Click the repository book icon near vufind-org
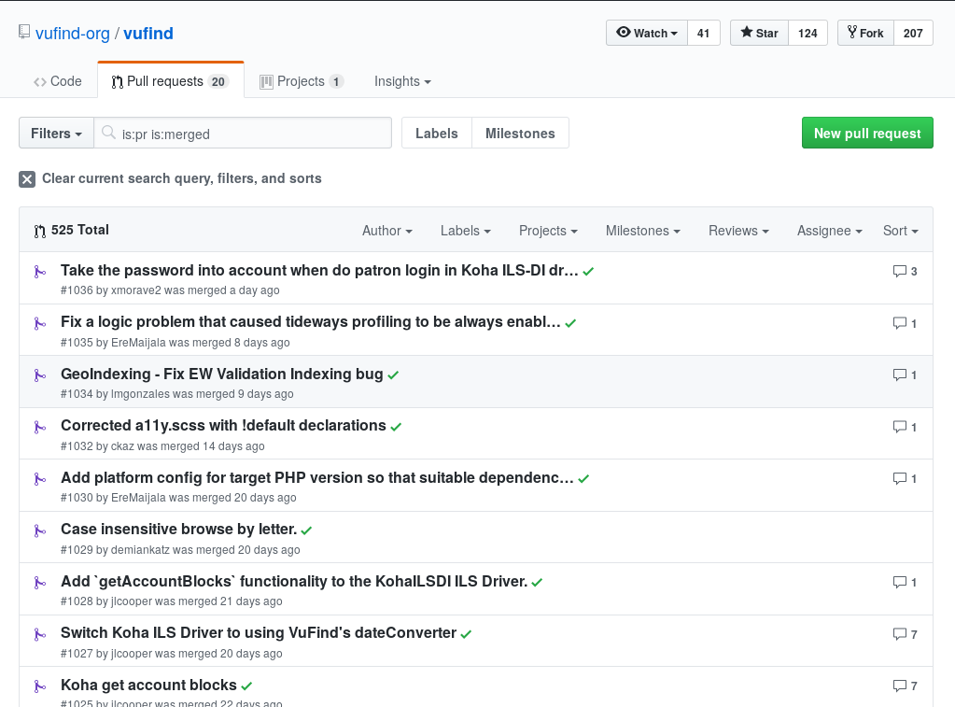955x707 pixels. [x=24, y=33]
